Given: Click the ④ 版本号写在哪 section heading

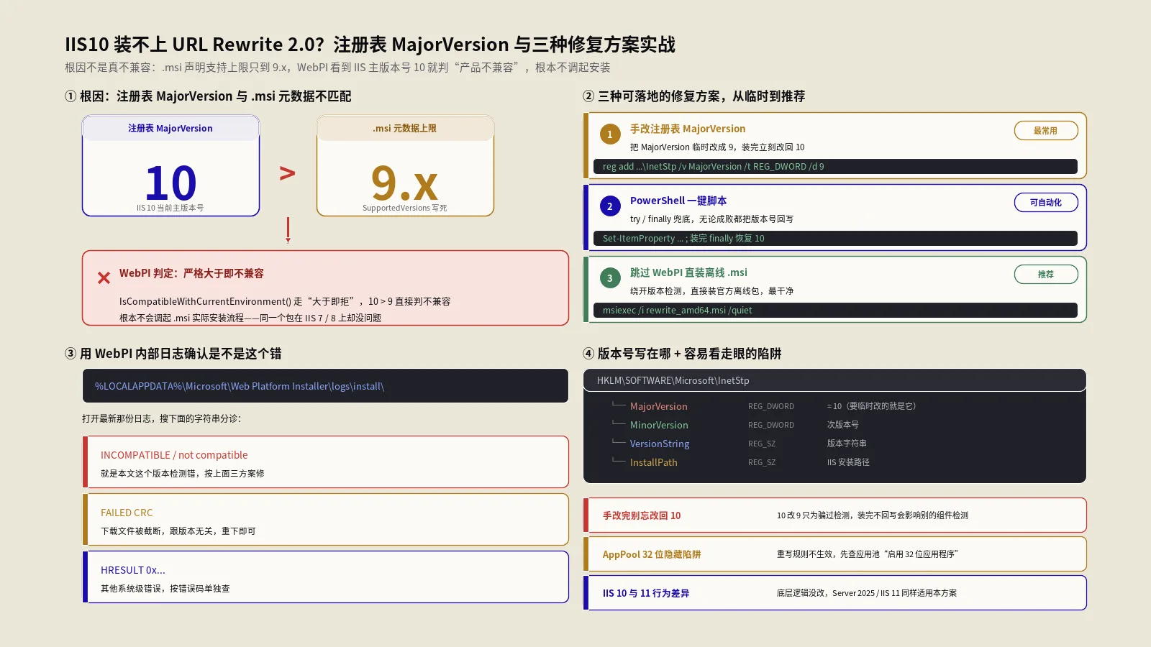Looking at the screenshot, I should click(682, 354).
